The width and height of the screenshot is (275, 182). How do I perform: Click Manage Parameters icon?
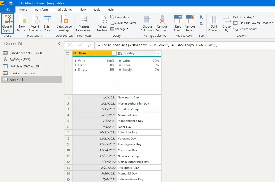click(x=84, y=19)
